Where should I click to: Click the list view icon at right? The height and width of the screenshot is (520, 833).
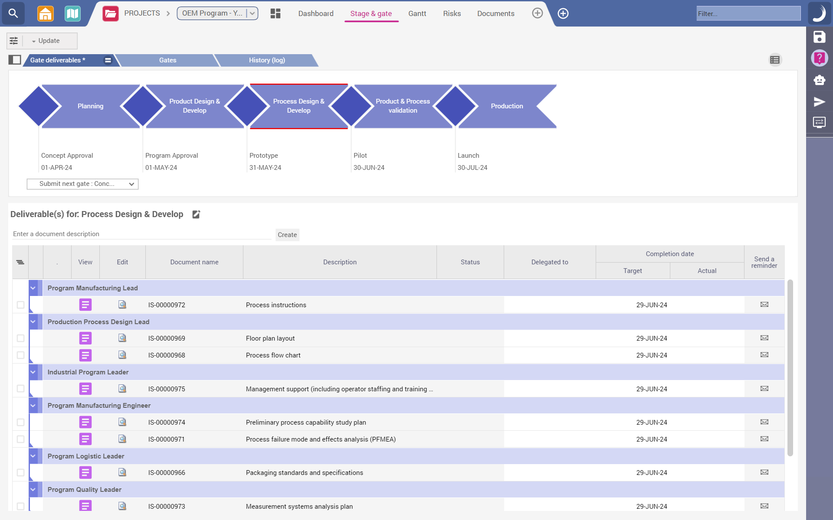tap(775, 60)
